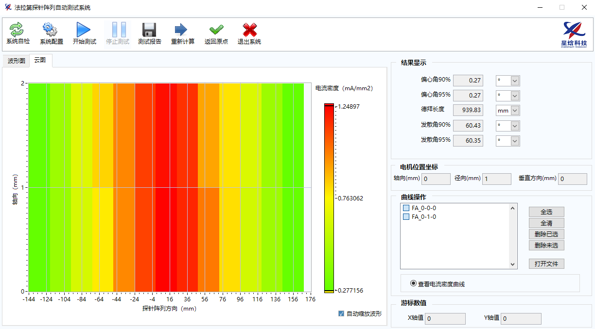Click the 打开文件 button
The height and width of the screenshot is (329, 595).
click(546, 264)
